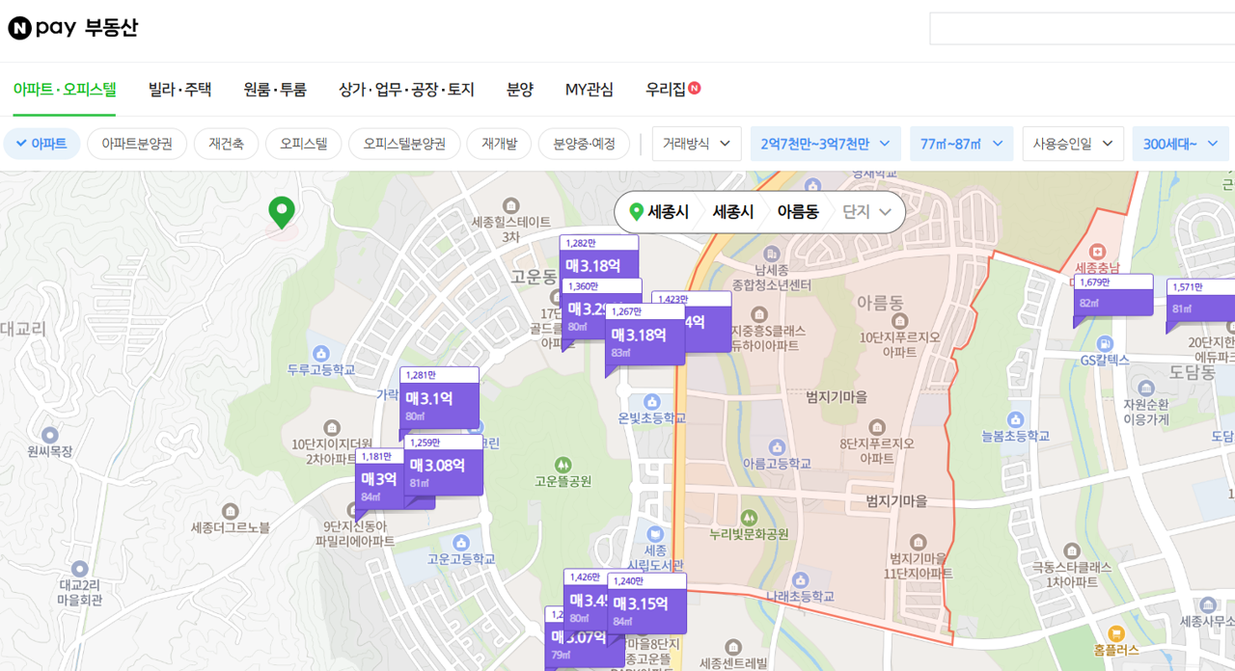Click the 세종시 pin icon in the breadcrumb
This screenshot has width=1235, height=671.
[x=637, y=211]
